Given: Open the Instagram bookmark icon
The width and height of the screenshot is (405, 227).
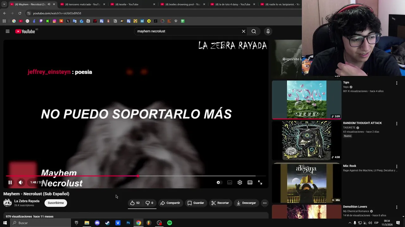Looking at the screenshot, I should pyautogui.click(x=54, y=21).
